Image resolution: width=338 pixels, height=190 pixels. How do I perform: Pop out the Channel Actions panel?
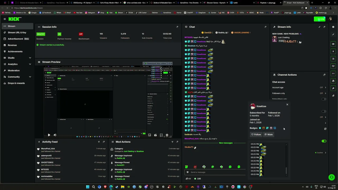pos(324,75)
